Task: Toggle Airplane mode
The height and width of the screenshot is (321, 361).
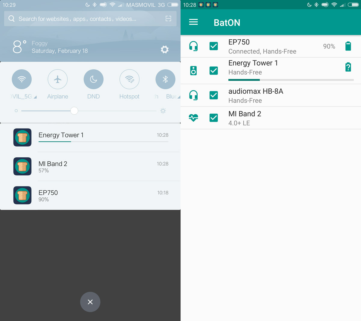Action: coord(57,79)
